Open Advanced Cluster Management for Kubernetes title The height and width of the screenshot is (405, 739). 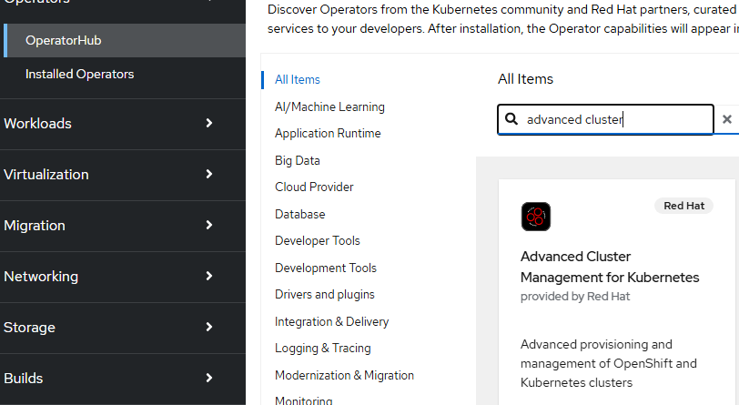(x=610, y=267)
